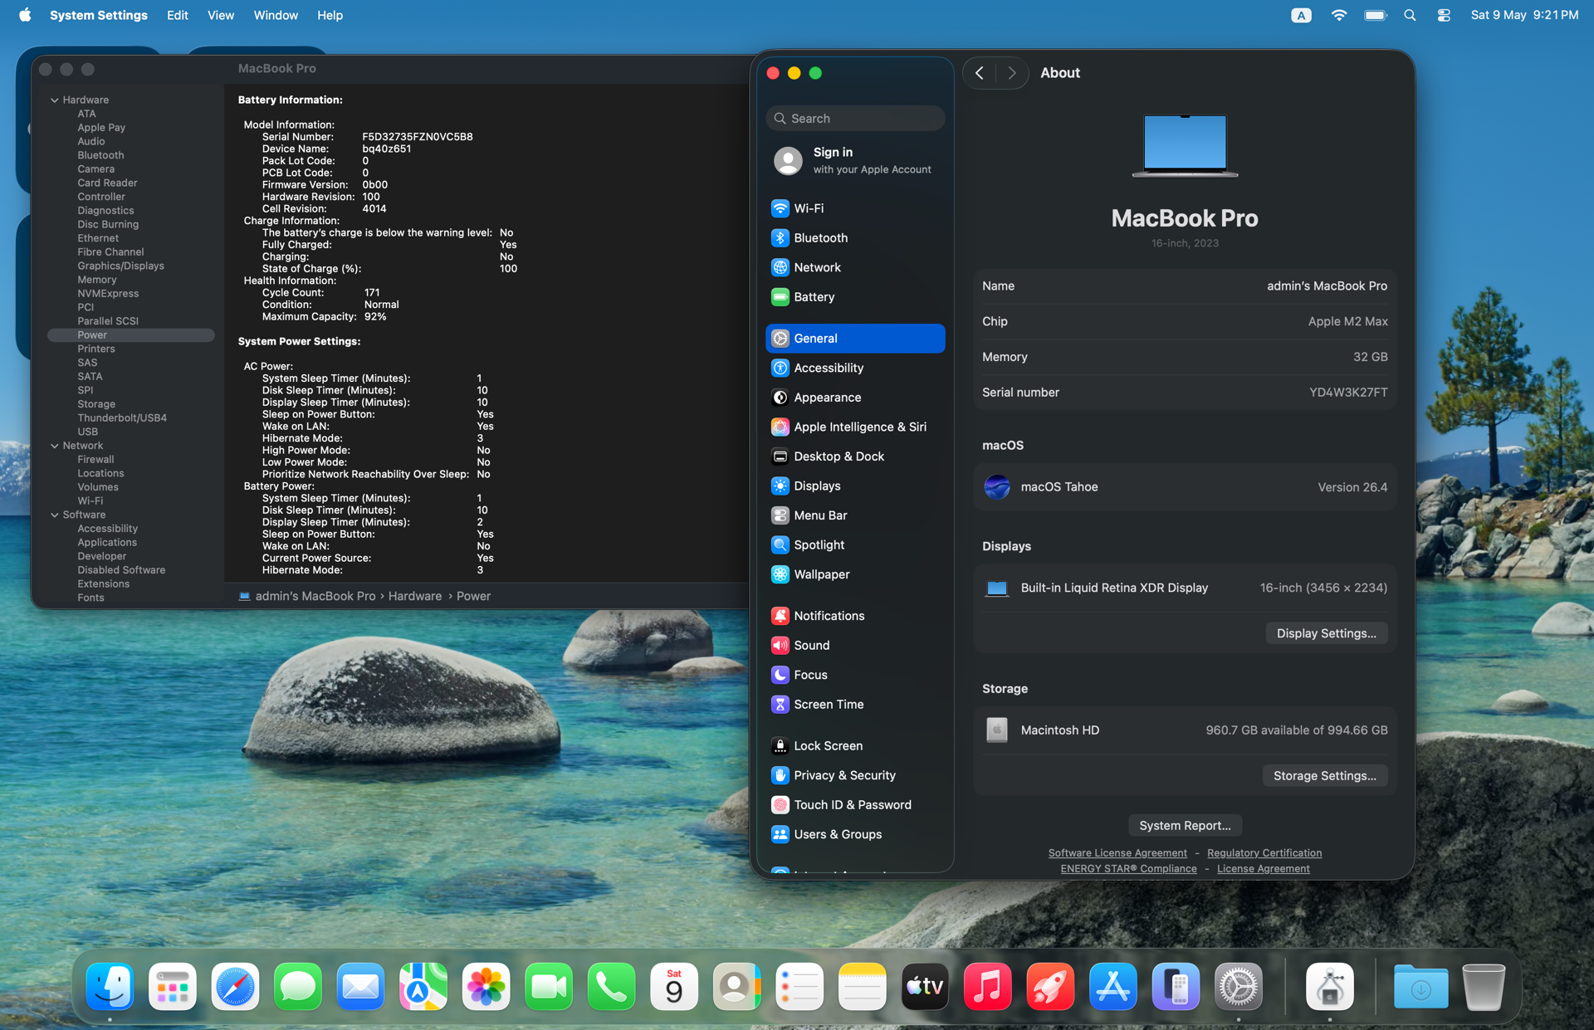
Task: Sign in with your Apple Account
Action: click(855, 160)
